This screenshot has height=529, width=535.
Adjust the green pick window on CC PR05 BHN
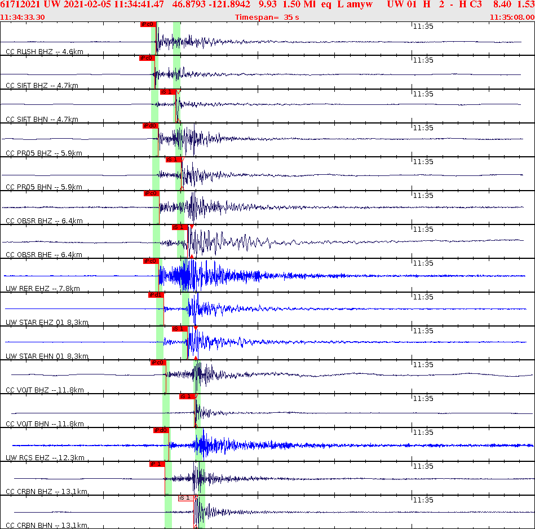coord(178,172)
